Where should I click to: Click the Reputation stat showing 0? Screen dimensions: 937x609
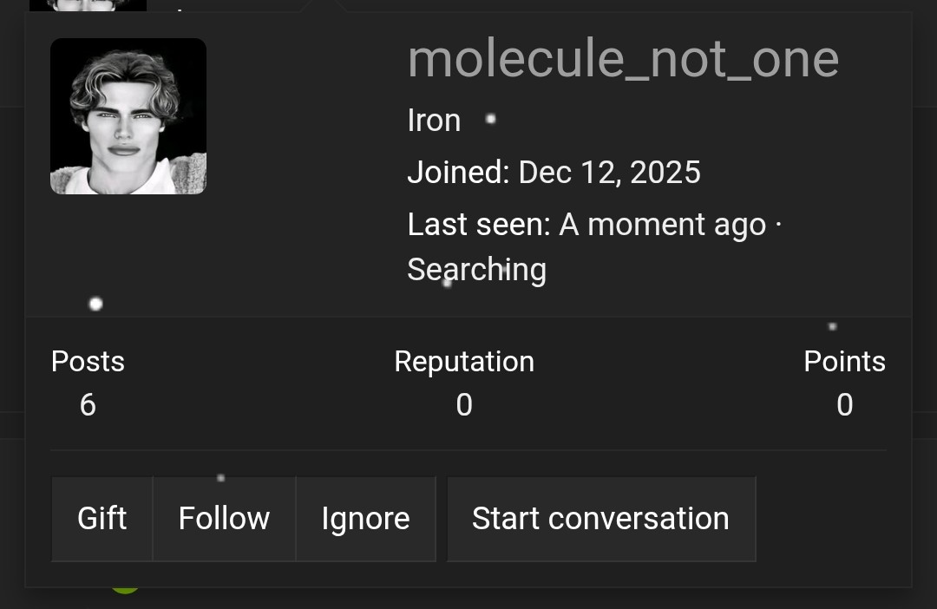[x=464, y=404]
